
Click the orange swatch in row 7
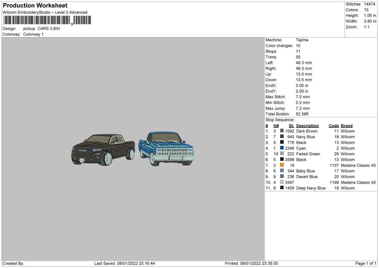pos(282,165)
